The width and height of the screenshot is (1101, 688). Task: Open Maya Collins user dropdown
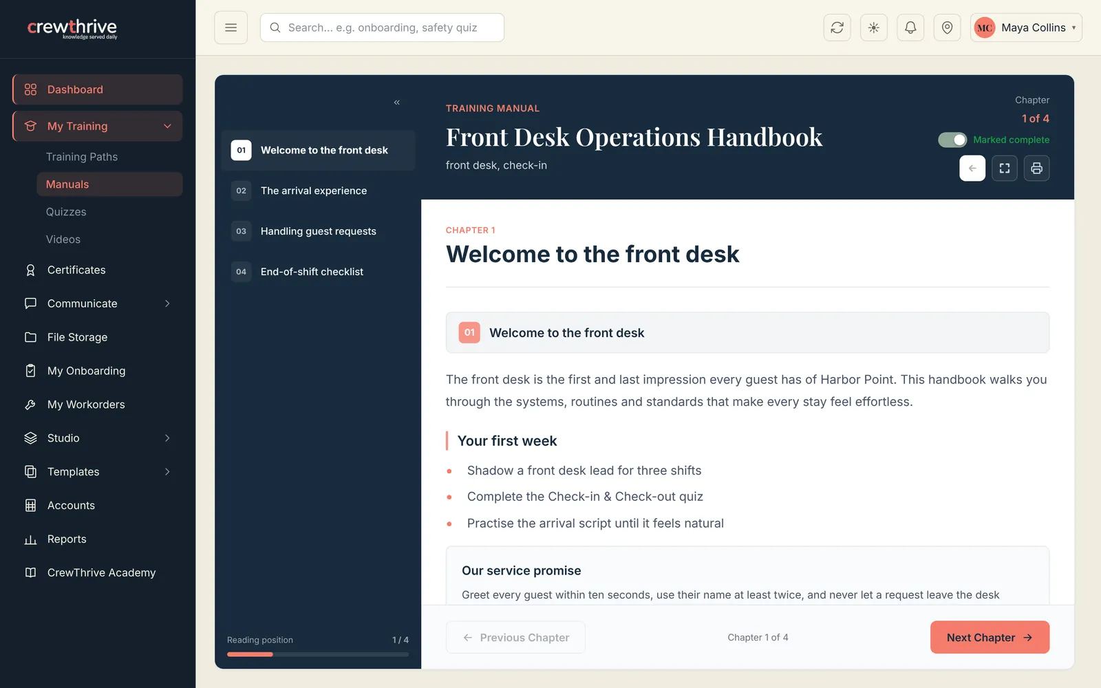tap(1026, 28)
